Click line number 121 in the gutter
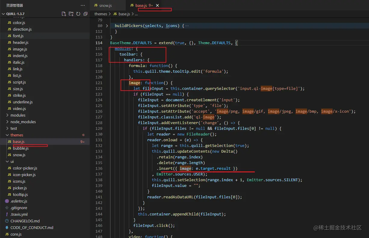The height and width of the screenshot is (238, 369). coord(99,83)
